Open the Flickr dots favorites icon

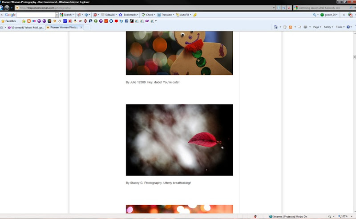point(34,21)
